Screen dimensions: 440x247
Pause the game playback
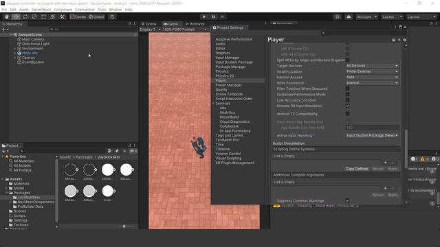coord(213,16)
